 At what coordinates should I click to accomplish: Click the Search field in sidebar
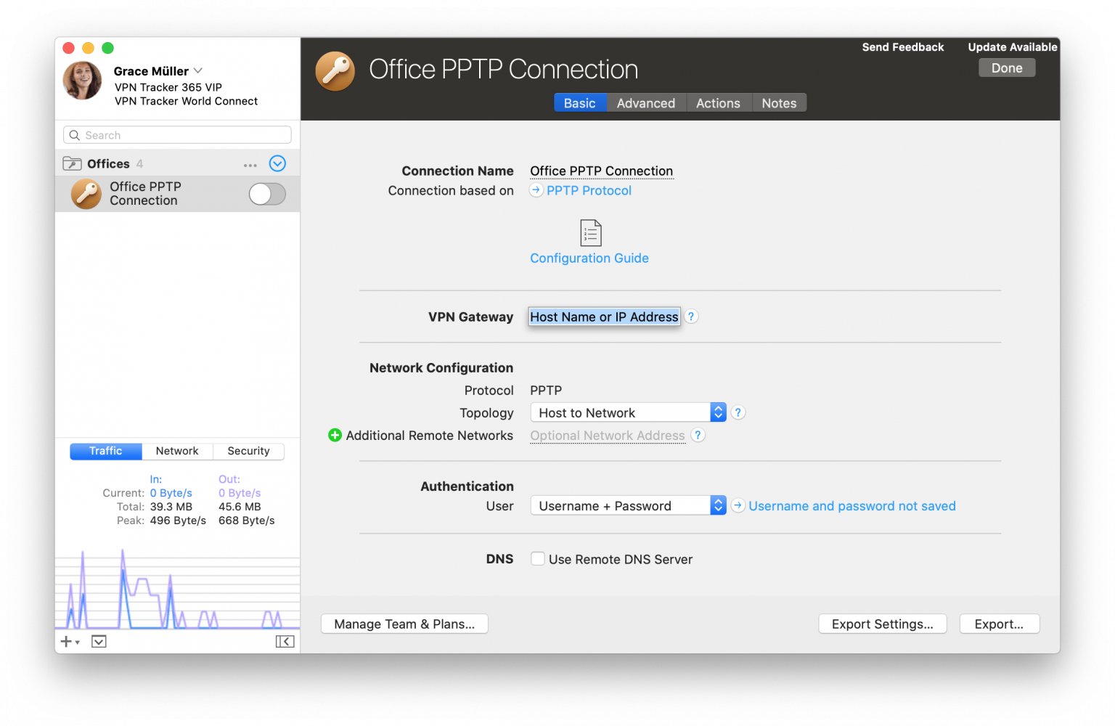[x=176, y=134]
